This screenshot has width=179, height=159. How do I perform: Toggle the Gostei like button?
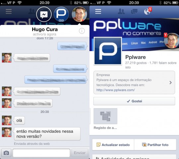coord(134,101)
